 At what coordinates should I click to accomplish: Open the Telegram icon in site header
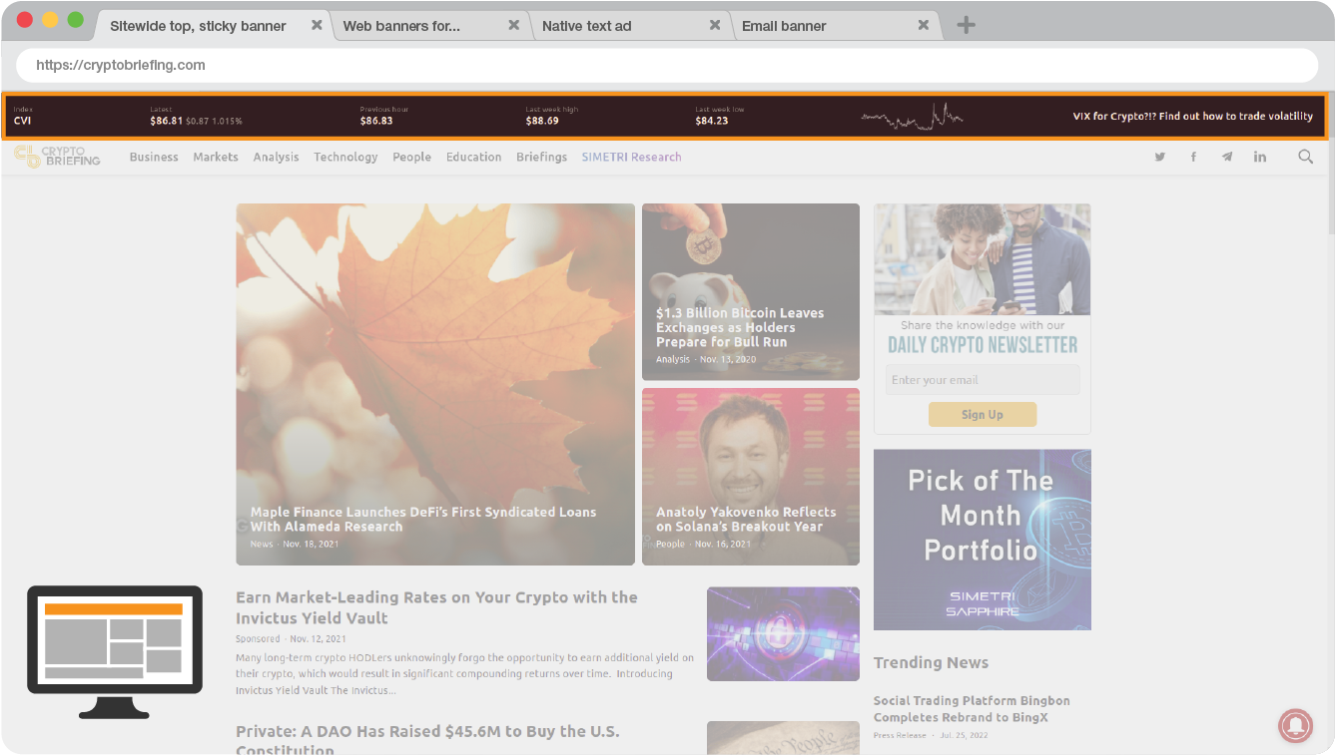(x=1226, y=157)
